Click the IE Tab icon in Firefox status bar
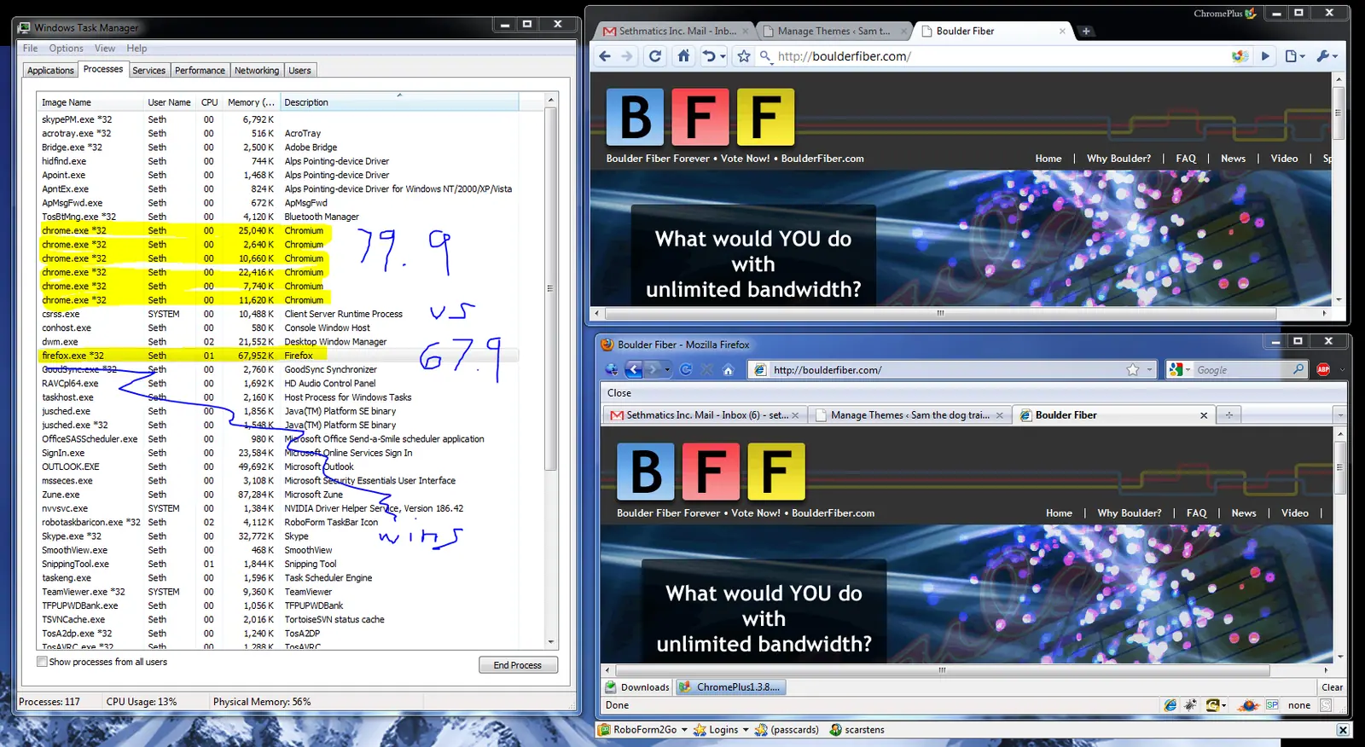Viewport: 1365px width, 747px height. coord(1170,705)
